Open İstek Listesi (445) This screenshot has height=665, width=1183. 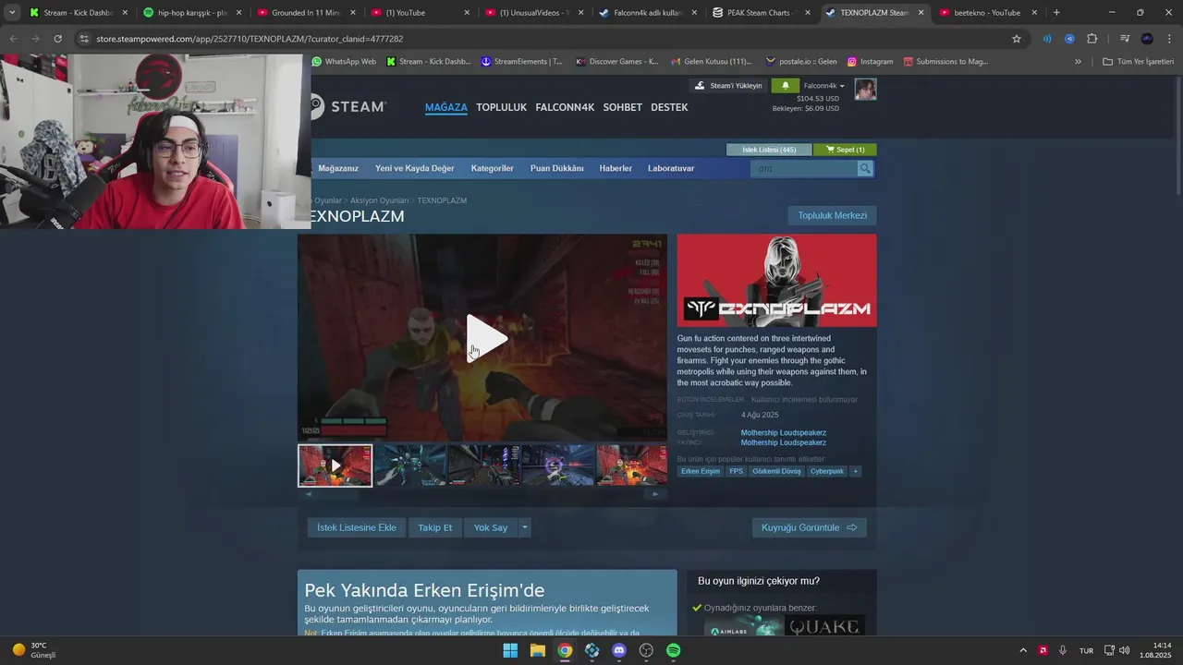click(x=769, y=150)
